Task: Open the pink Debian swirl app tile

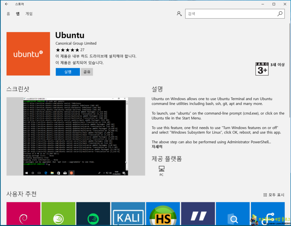Action: pos(23,214)
